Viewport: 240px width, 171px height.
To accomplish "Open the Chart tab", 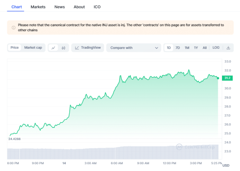I will (17, 7).
